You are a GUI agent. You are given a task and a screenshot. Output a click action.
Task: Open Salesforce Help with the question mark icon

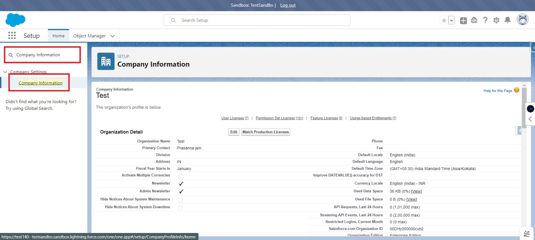(x=485, y=20)
